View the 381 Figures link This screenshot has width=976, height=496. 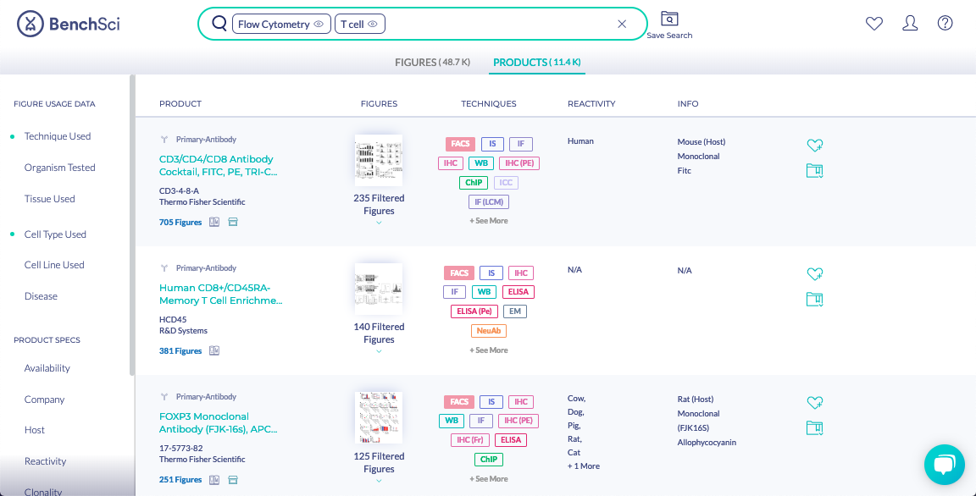(180, 350)
